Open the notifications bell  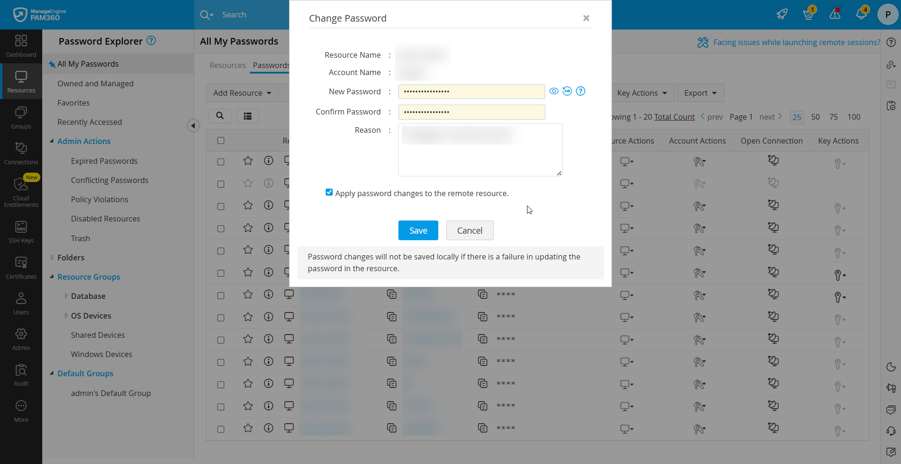(862, 14)
